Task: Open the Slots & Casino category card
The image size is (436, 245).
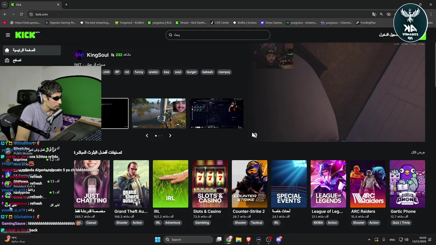Action: point(210,184)
